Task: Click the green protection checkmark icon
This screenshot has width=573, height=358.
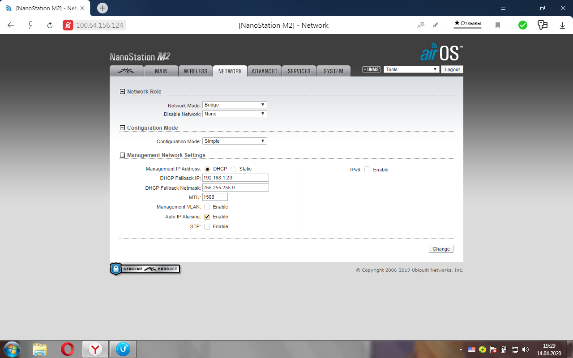Action: [x=523, y=25]
